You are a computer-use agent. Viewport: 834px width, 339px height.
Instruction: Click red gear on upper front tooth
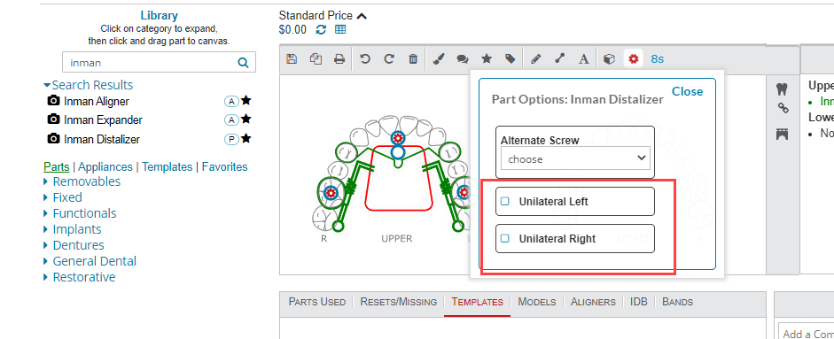[x=397, y=138]
